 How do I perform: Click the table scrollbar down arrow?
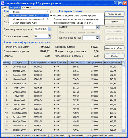tap(123, 130)
